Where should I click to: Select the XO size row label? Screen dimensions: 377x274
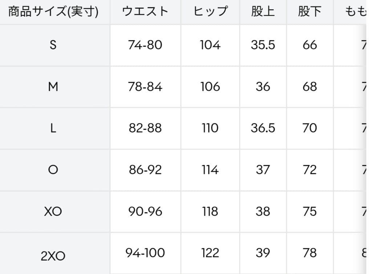[53, 212]
